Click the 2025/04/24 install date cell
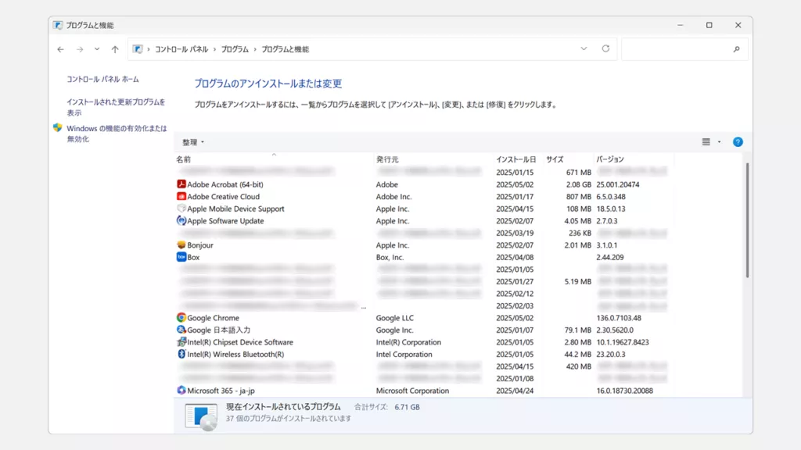The image size is (801, 450). pyautogui.click(x=515, y=391)
